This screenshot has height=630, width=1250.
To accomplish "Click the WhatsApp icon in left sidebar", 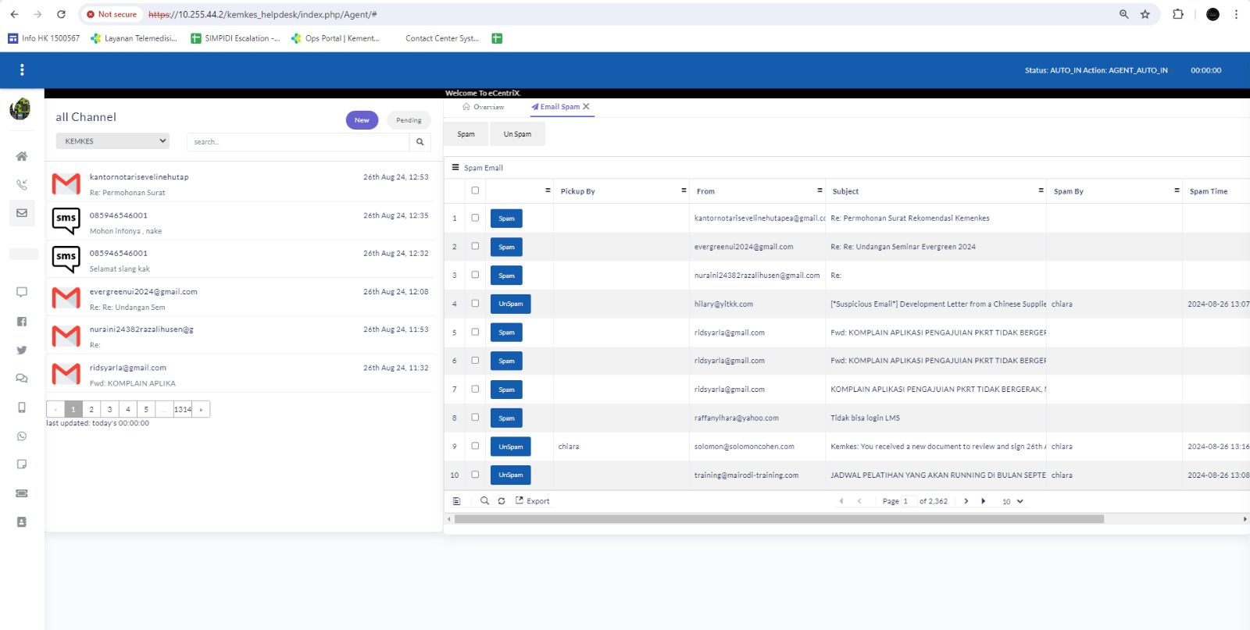I will tap(22, 436).
